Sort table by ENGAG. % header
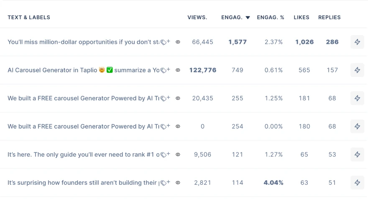This screenshot has width=368, height=199. tap(271, 18)
